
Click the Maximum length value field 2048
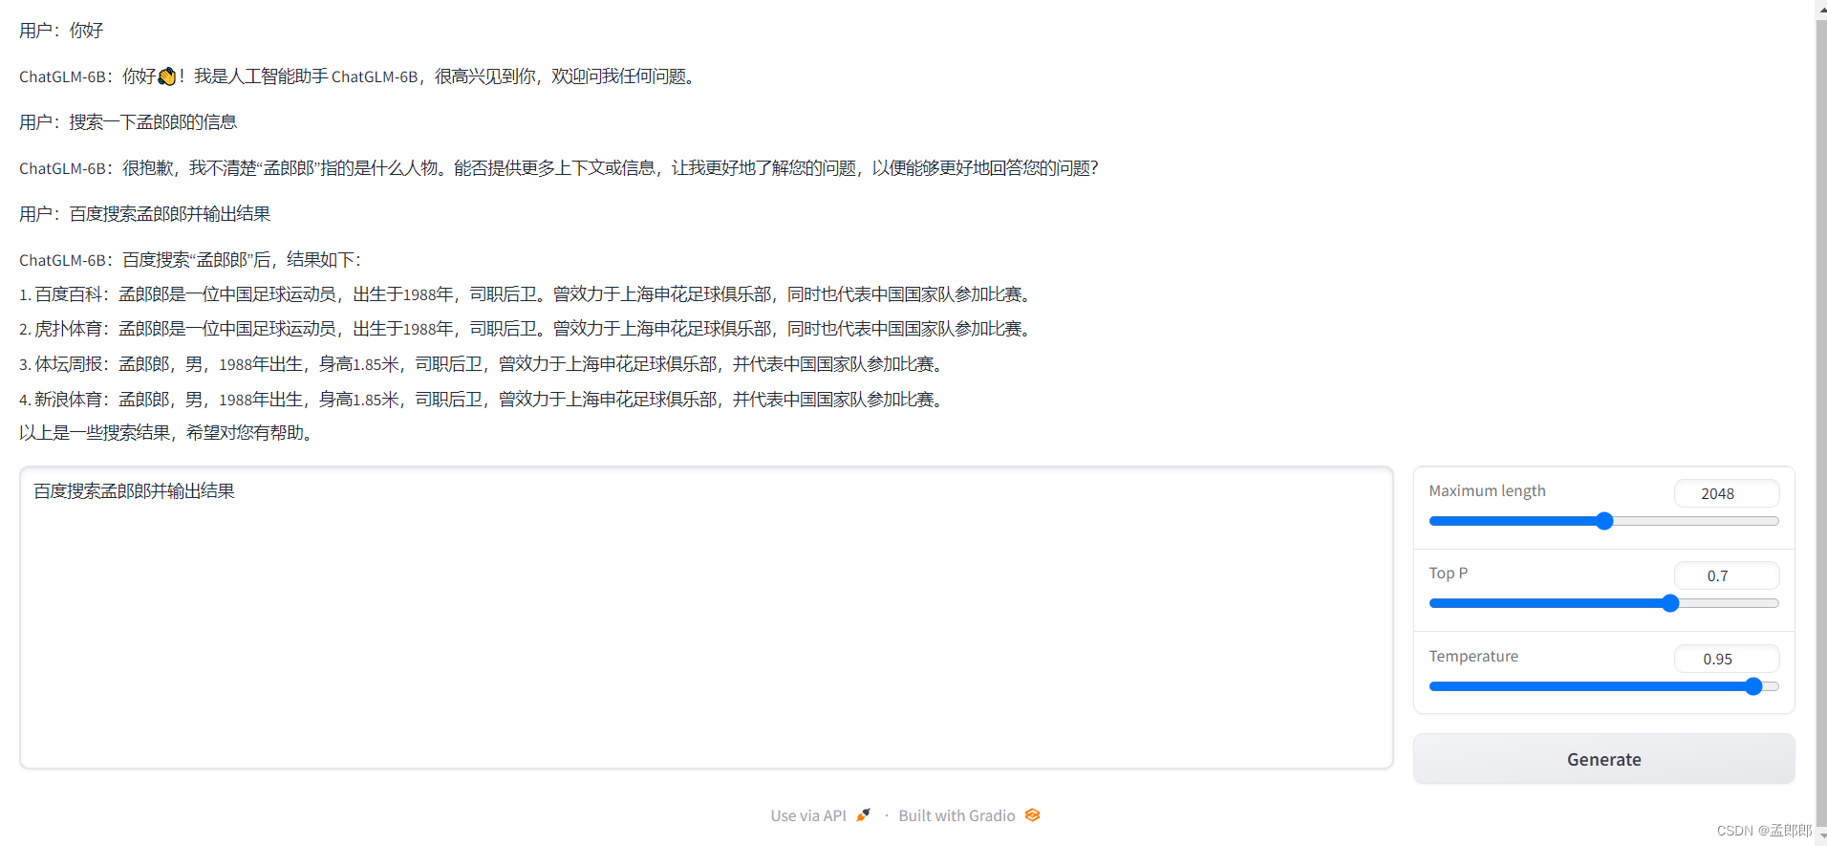coord(1727,493)
